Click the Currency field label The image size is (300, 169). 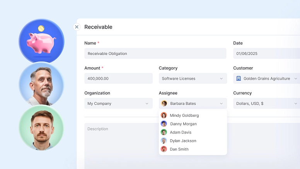pos(242,93)
